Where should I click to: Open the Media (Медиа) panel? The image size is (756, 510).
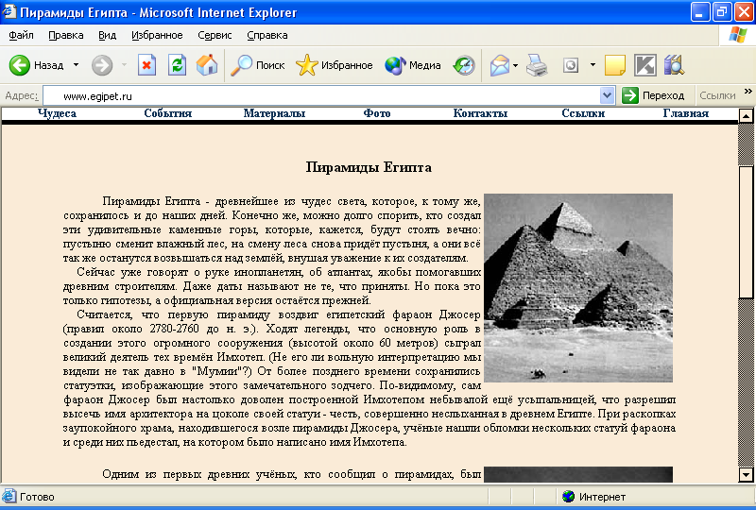point(413,65)
